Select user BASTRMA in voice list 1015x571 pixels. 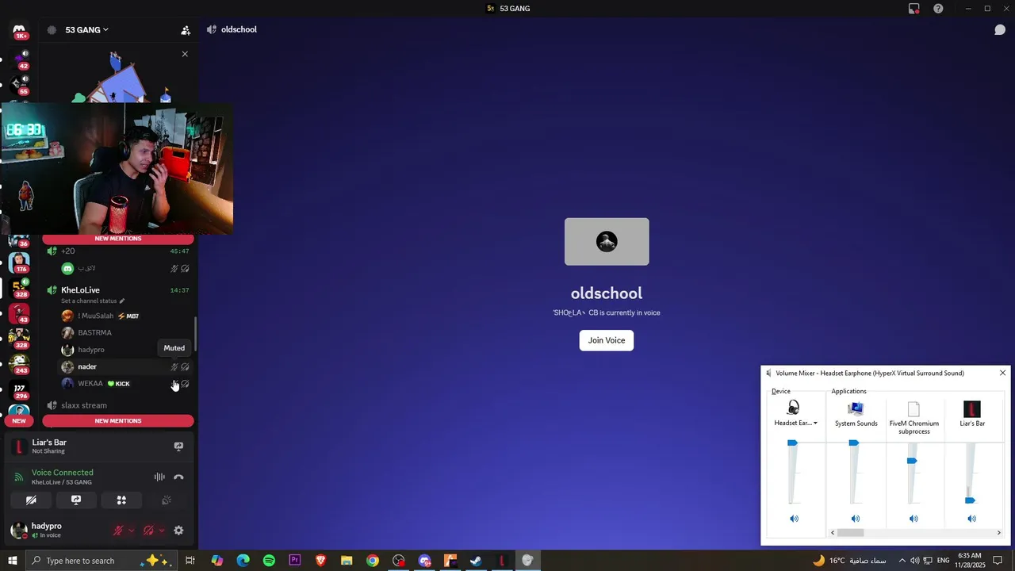(125, 333)
